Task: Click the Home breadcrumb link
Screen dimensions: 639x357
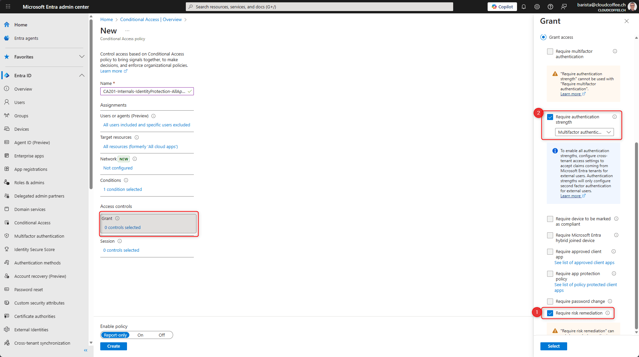Action: coord(106,19)
